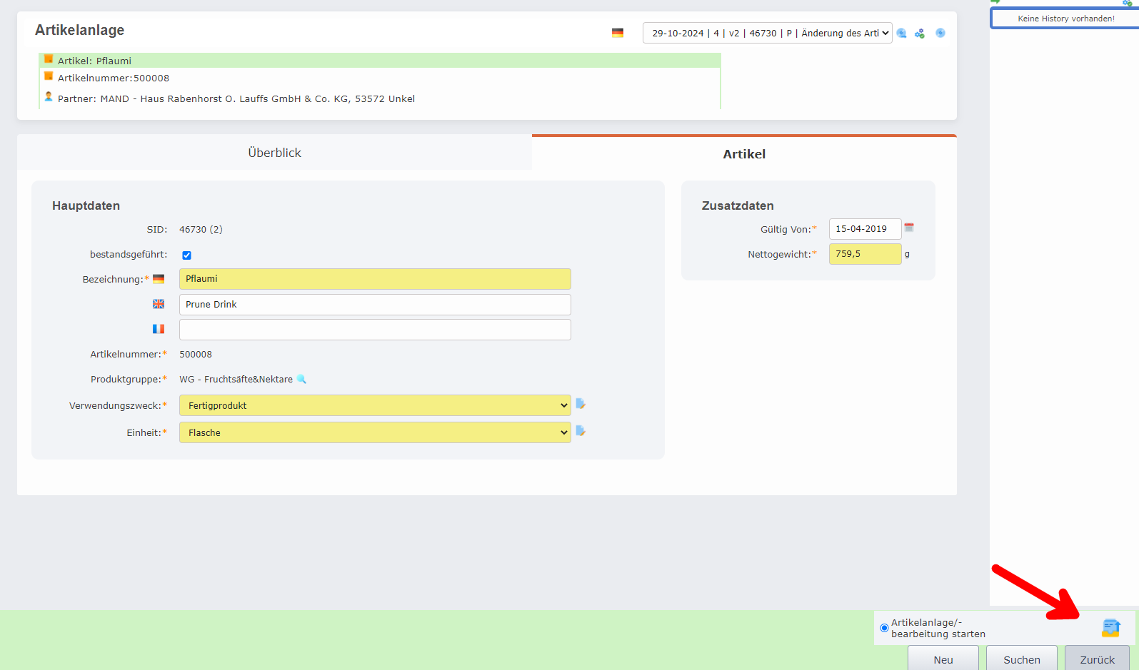Click the magnifier icon next to Produktgruppe
1139x670 pixels.
click(301, 379)
